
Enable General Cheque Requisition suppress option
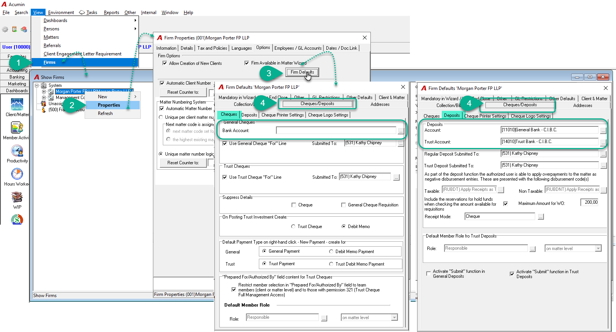coord(343,205)
